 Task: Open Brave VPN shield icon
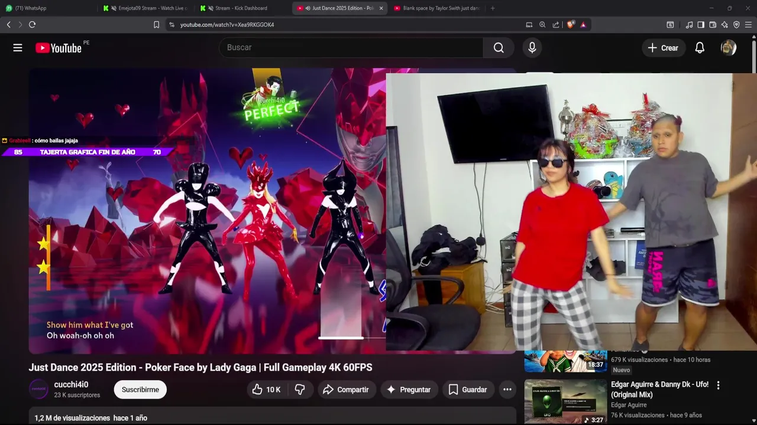(x=736, y=25)
